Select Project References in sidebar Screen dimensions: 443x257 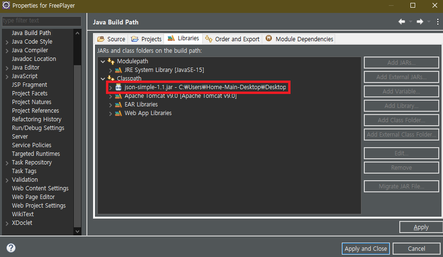click(35, 111)
